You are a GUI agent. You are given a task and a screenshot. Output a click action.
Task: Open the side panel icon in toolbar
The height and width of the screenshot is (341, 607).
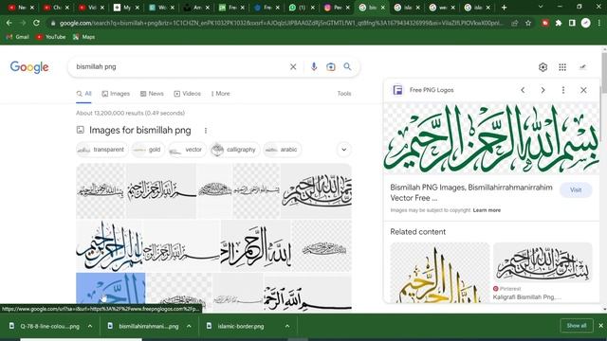572,23
